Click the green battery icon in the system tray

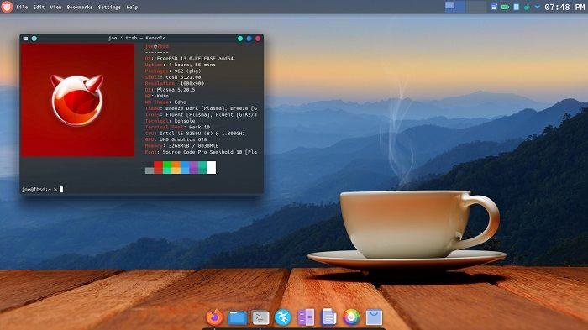click(505, 7)
